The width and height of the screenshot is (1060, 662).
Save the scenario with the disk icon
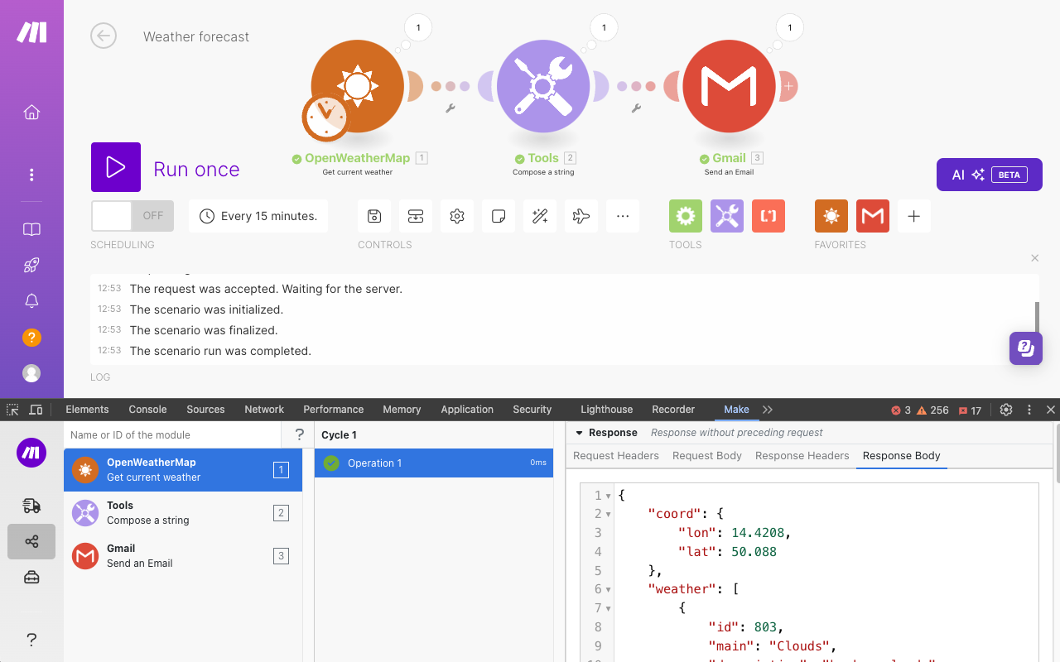[374, 216]
